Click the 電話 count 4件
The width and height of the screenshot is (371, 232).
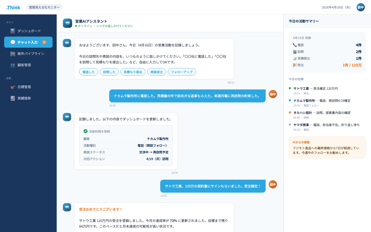click(x=359, y=45)
